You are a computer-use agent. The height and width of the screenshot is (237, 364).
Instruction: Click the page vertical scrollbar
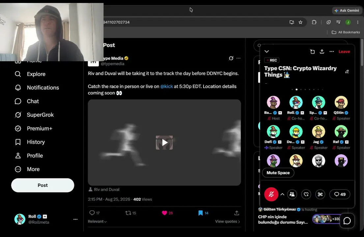coord(362,52)
